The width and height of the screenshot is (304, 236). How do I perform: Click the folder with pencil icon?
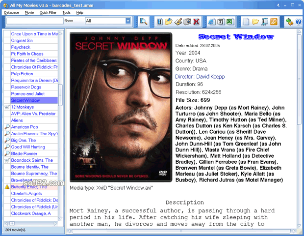(169, 21)
